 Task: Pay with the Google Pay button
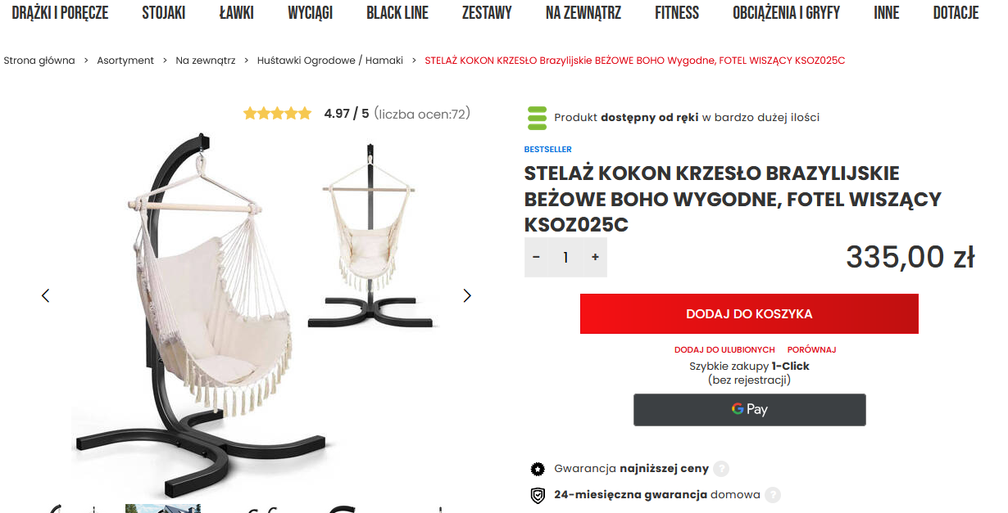pos(749,410)
